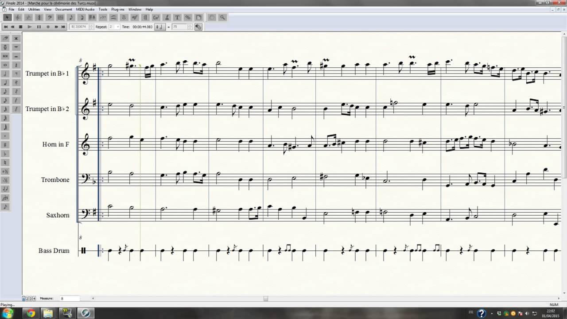This screenshot has height=319, width=567.
Task: Open Playback Settings speaker icon
Action: (x=198, y=27)
